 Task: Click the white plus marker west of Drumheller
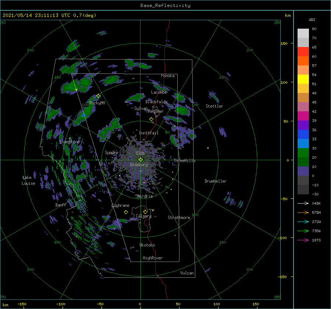pyautogui.click(x=208, y=148)
